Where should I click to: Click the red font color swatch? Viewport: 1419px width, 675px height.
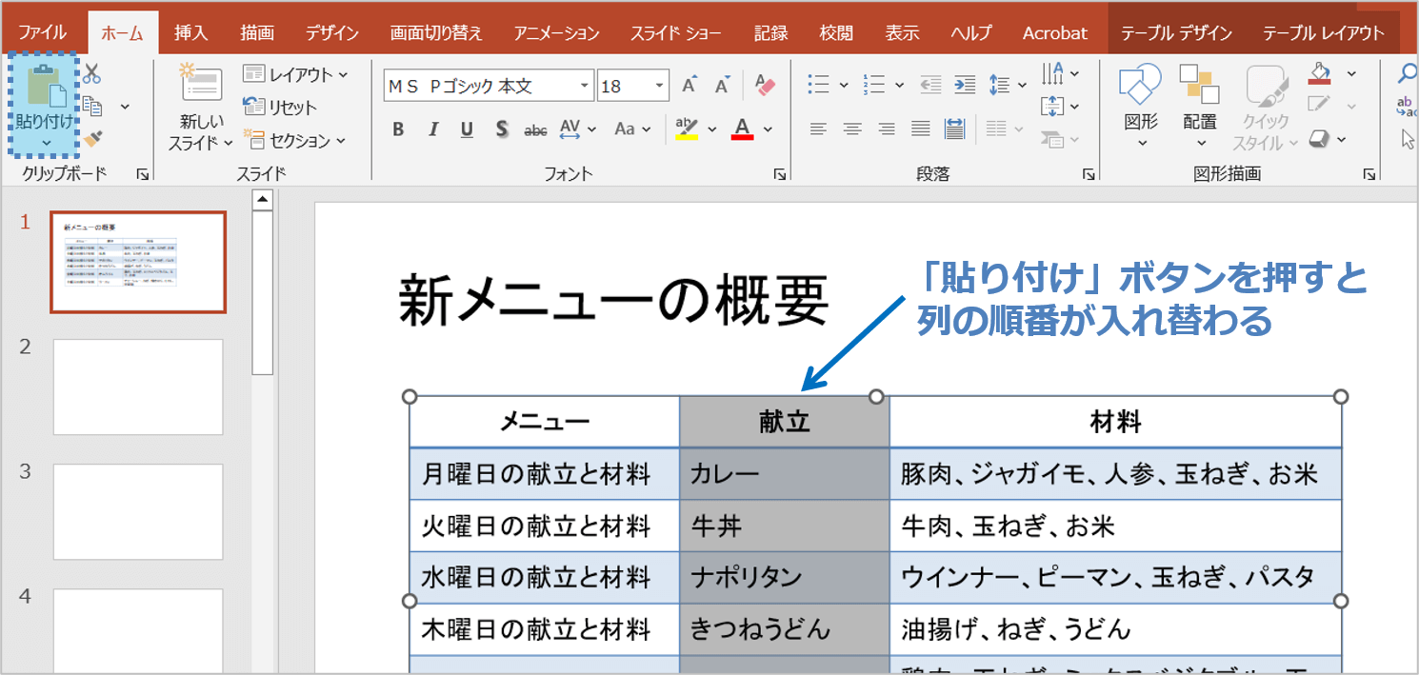[x=743, y=129]
